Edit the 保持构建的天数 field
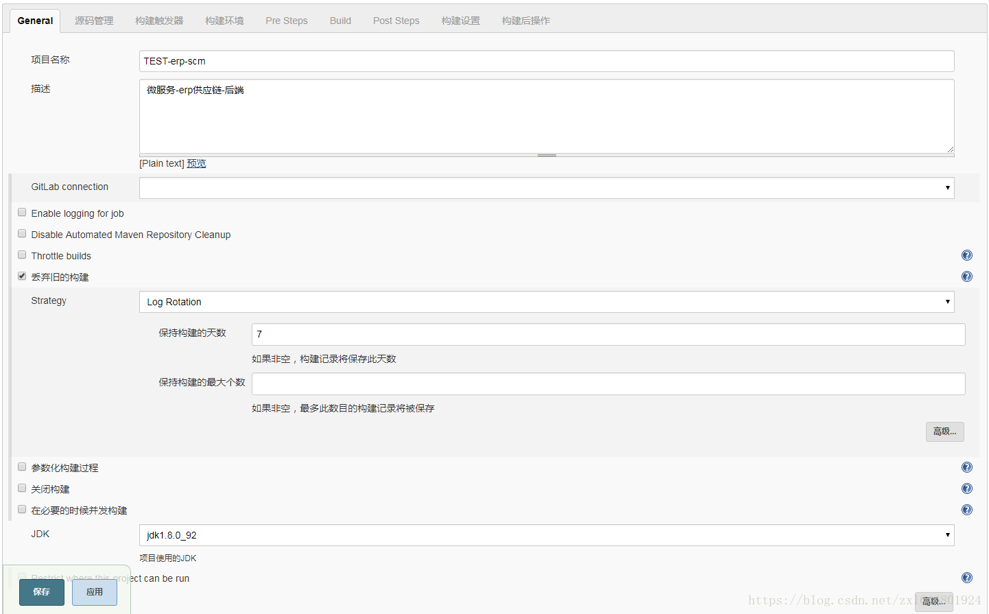This screenshot has width=989, height=614. point(608,334)
